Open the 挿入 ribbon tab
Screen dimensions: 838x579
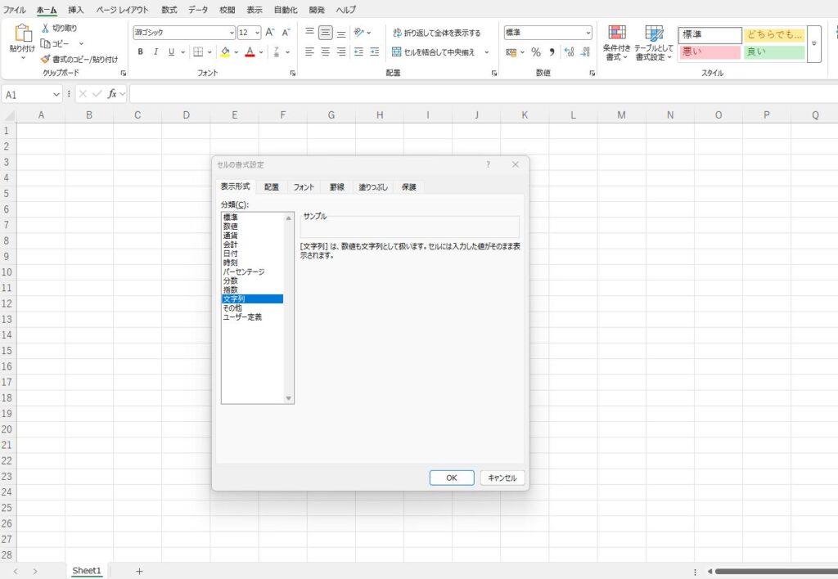click(75, 10)
